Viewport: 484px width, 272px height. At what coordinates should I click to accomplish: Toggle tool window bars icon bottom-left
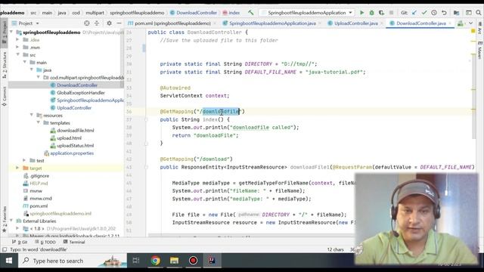coord(5,249)
